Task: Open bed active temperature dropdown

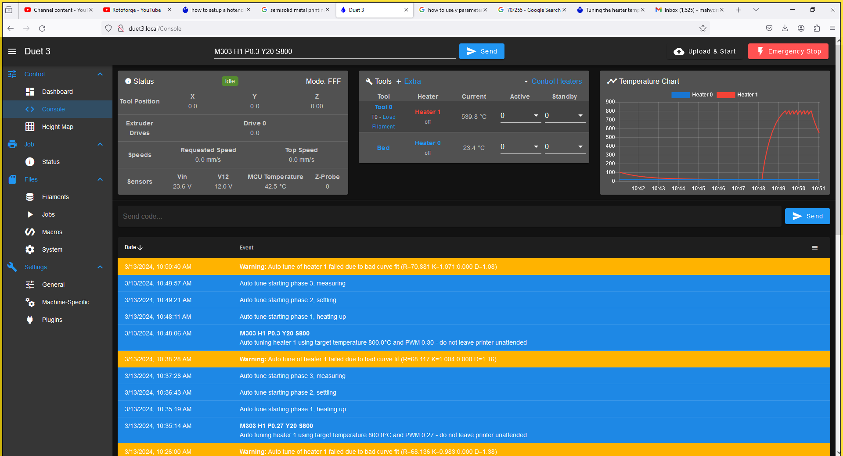Action: coord(536,146)
